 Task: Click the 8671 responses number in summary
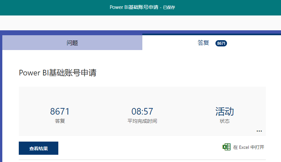tap(60, 111)
